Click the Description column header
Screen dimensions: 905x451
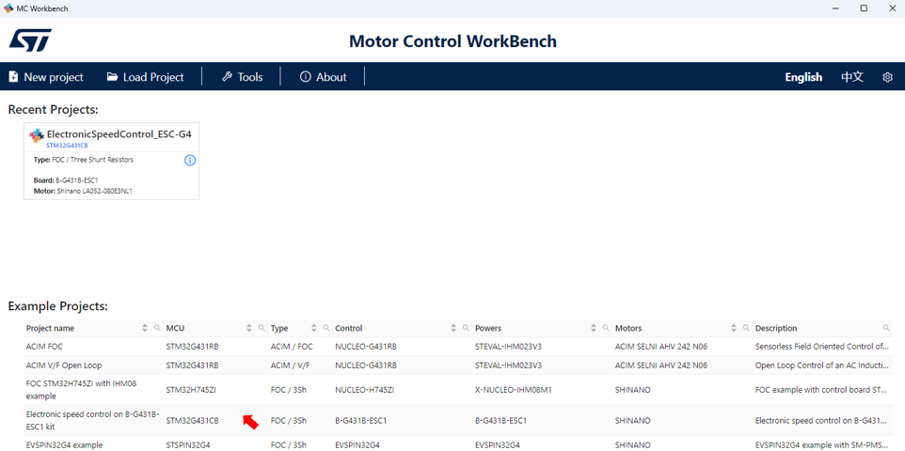[776, 328]
